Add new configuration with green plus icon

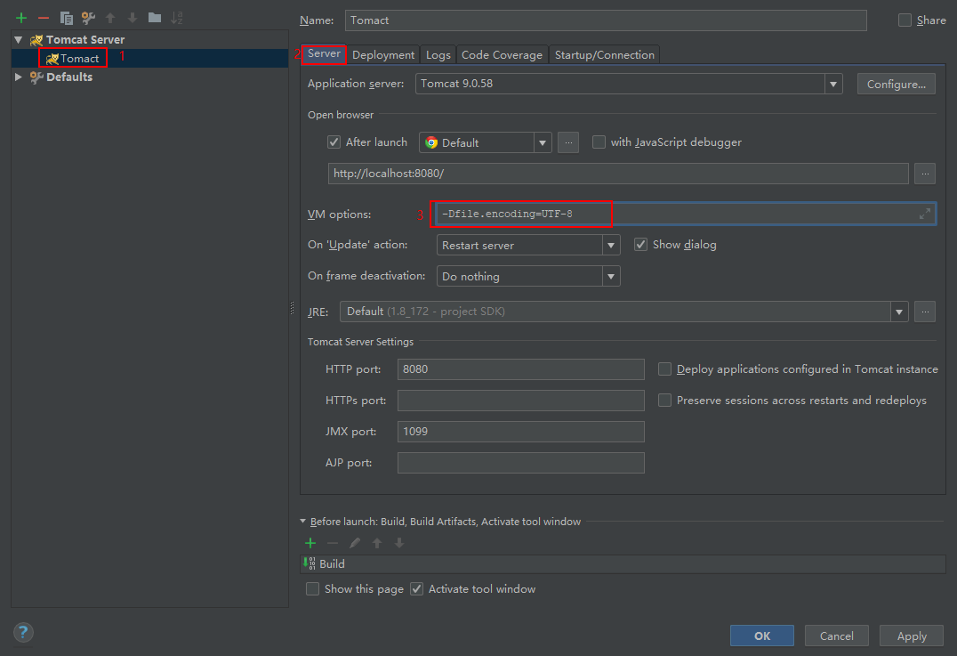(x=21, y=18)
